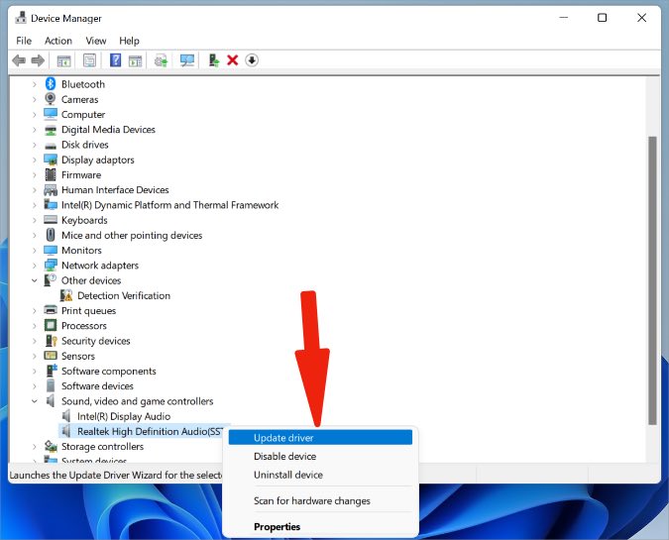Click the blue Help icon in toolbar
Image resolution: width=669 pixels, height=540 pixels.
[x=115, y=60]
